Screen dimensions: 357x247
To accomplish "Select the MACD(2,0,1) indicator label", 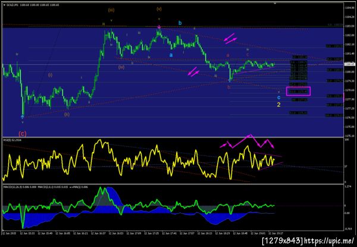I will 53,187.
